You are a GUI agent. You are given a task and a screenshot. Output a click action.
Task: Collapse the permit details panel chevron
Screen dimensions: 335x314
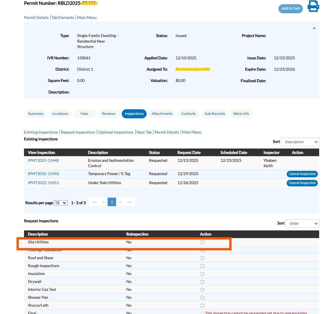[314, 29]
